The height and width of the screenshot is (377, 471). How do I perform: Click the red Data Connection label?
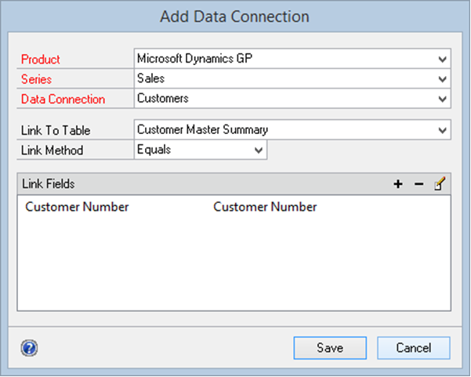click(x=63, y=99)
